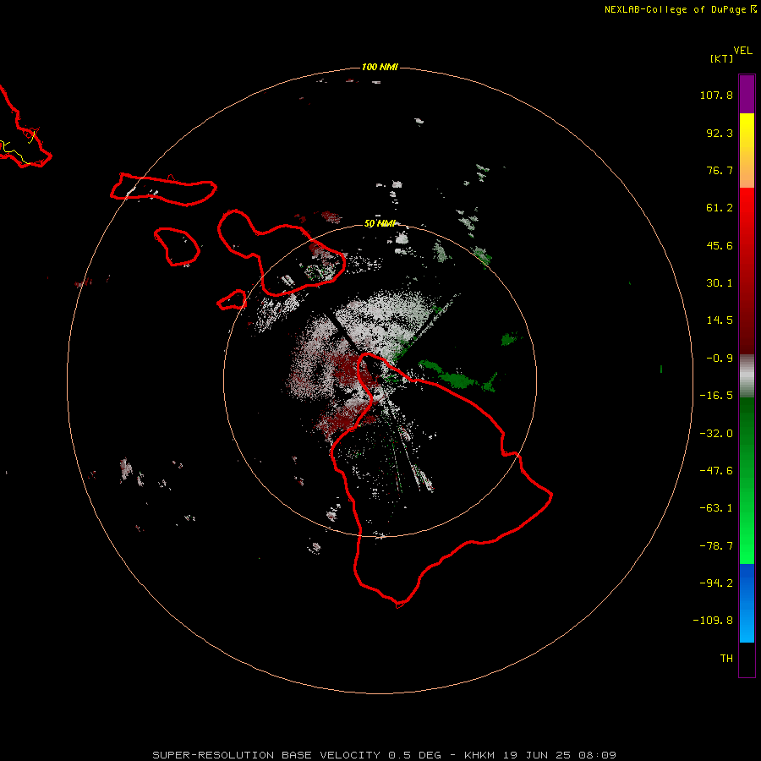Click the TH threshold label
761x761 pixels.
(x=726, y=658)
